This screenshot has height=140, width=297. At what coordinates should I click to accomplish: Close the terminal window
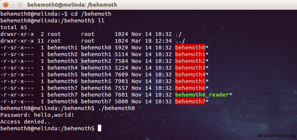[6, 4]
